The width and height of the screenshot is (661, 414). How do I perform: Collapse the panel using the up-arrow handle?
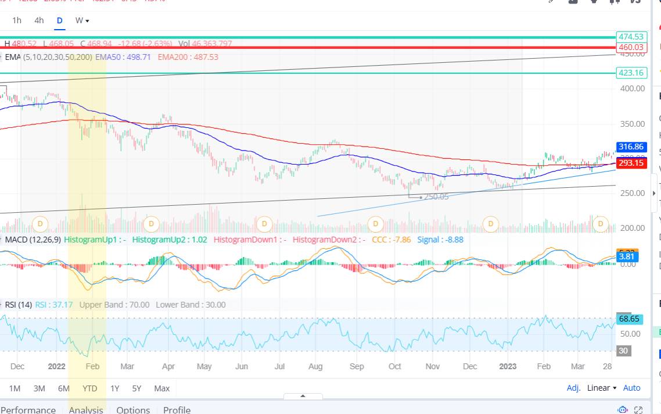click(303, 396)
